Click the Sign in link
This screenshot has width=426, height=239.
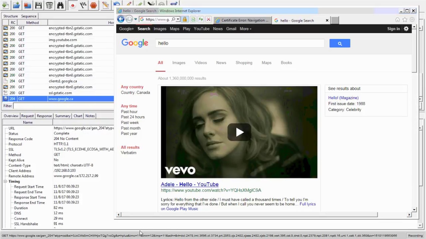[x=393, y=29]
